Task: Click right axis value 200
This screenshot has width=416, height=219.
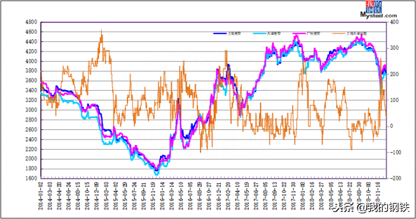Action: coord(395,74)
